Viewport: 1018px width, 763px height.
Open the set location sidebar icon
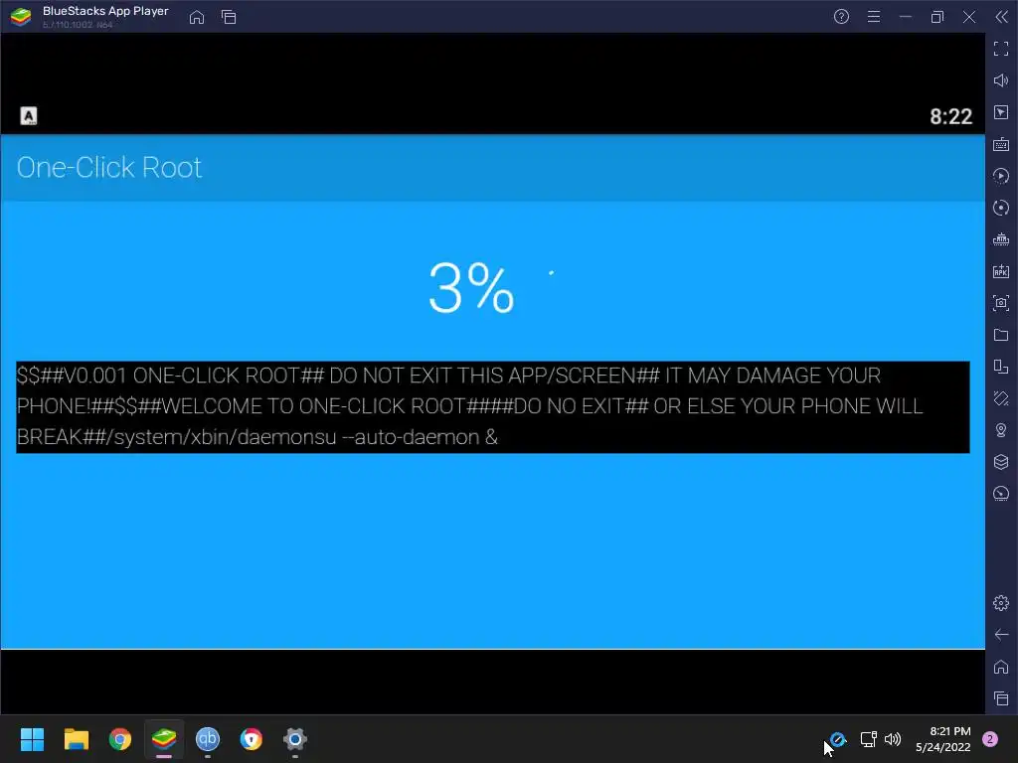[x=1001, y=430]
